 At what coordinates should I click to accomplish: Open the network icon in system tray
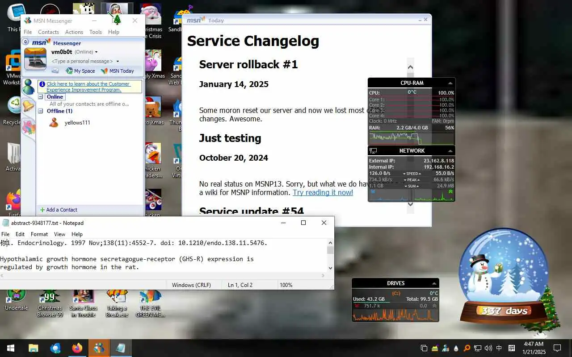coord(478,348)
